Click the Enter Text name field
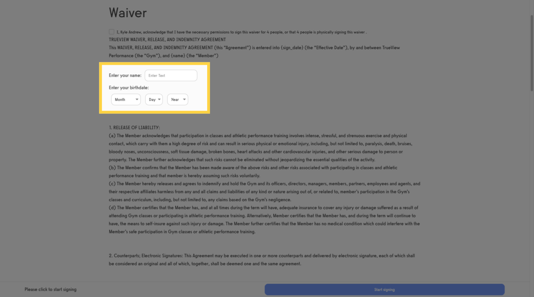 [x=171, y=75]
